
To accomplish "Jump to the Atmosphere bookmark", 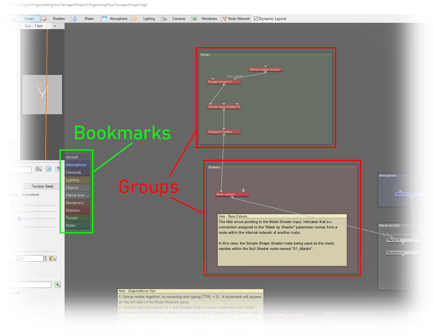I will pos(77,165).
